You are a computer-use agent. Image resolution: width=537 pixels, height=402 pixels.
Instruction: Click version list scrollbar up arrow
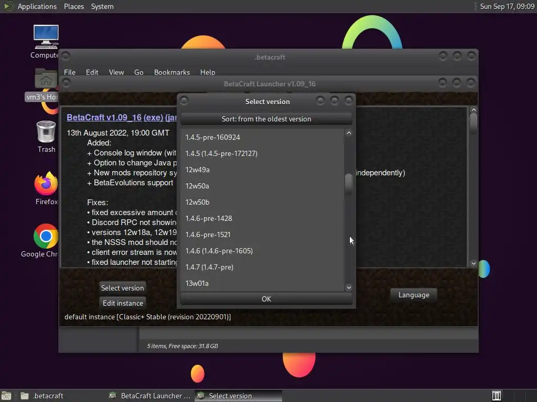click(349, 133)
